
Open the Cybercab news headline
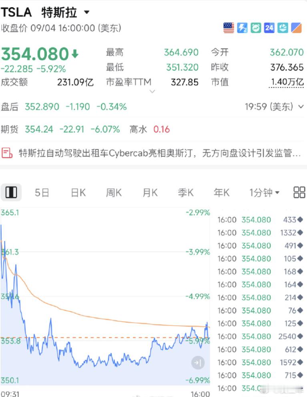[160, 153]
